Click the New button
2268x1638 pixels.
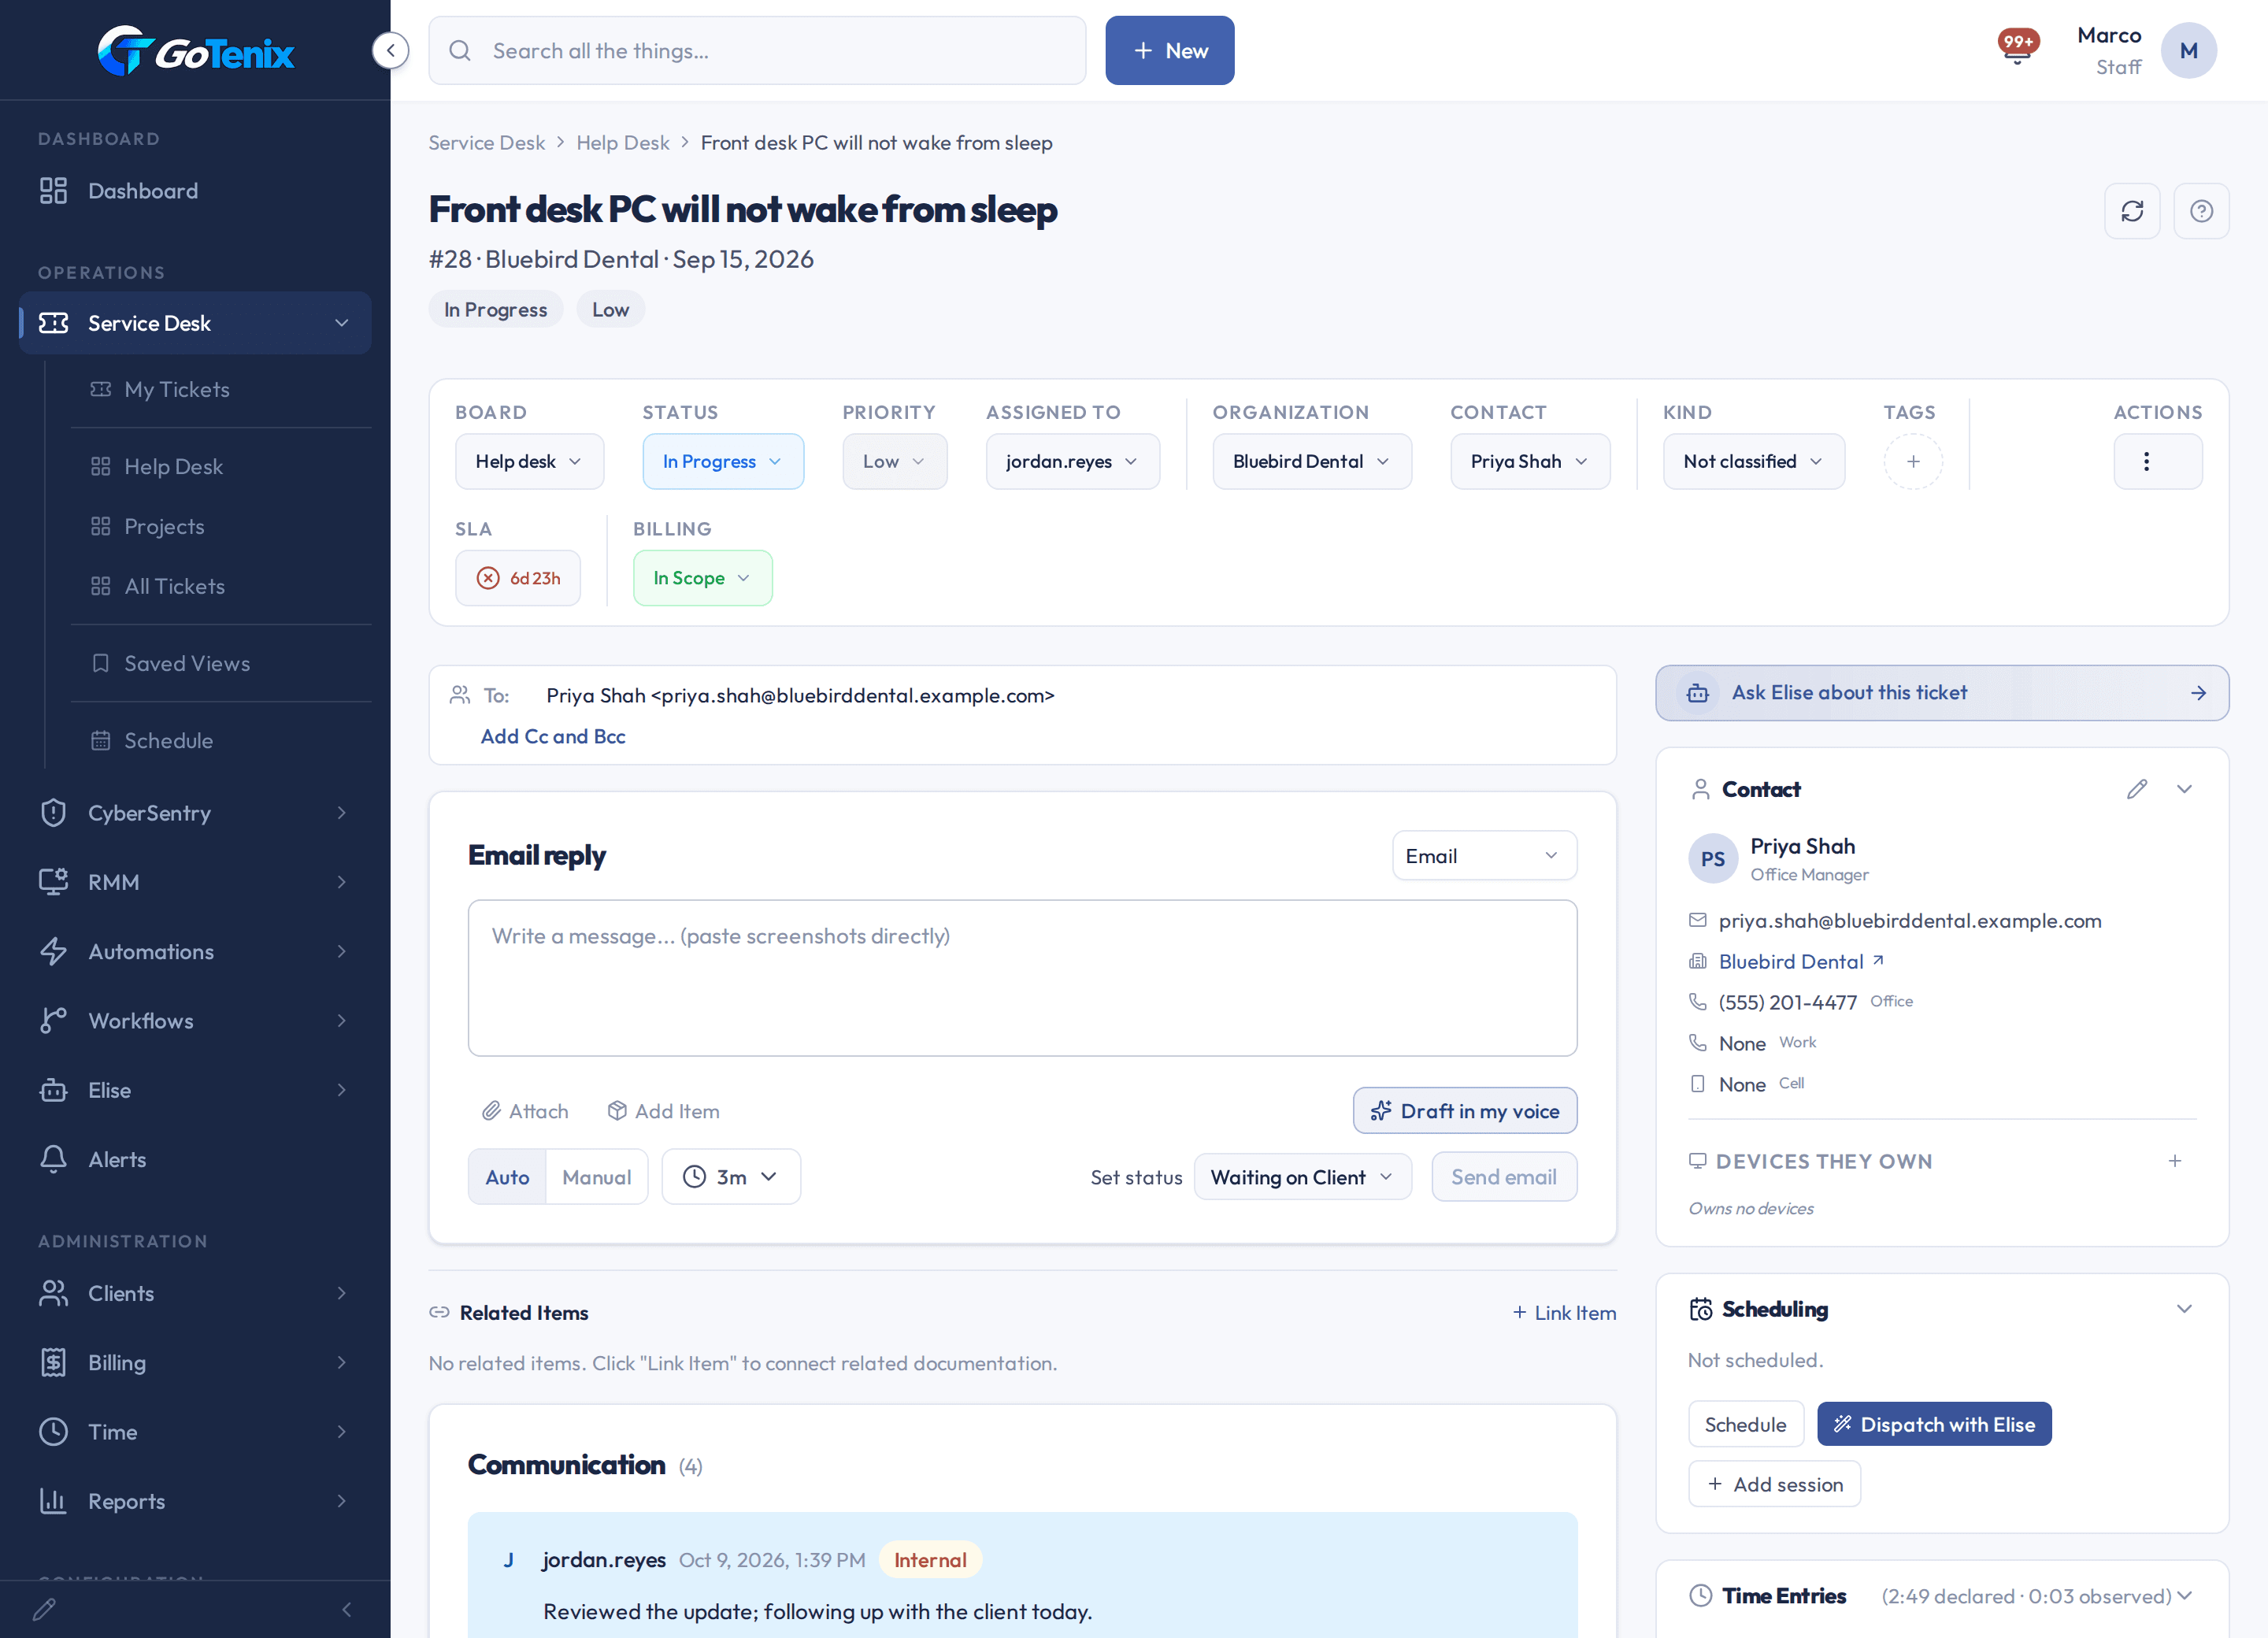point(1169,50)
